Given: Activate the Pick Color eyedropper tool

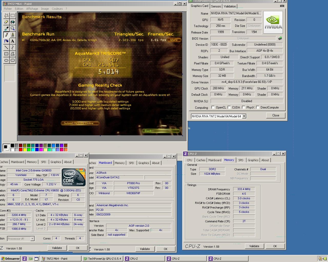Looking at the screenshot, I should click(x=6, y=28).
